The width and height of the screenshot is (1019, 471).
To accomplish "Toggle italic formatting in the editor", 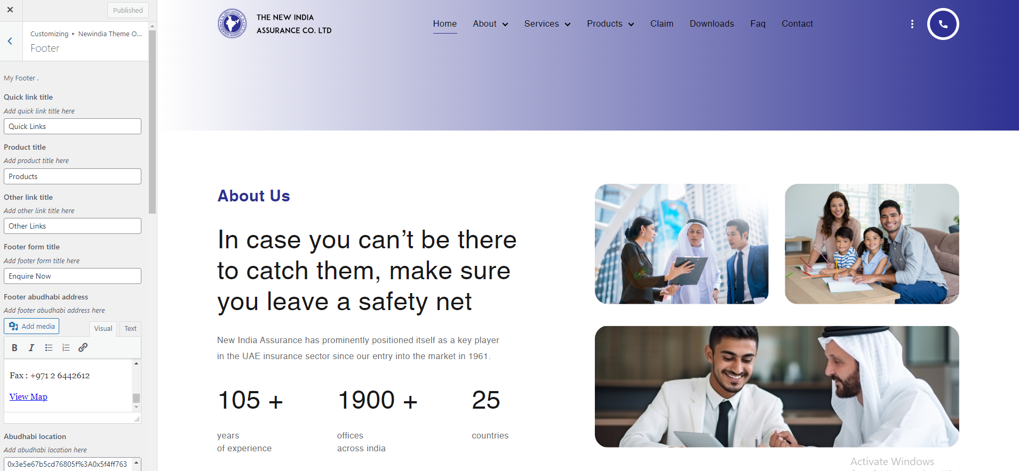I will tap(31, 348).
